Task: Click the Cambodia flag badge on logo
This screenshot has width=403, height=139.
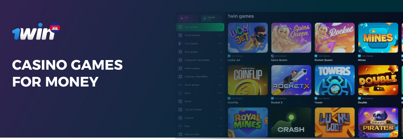Action: tap(55, 28)
